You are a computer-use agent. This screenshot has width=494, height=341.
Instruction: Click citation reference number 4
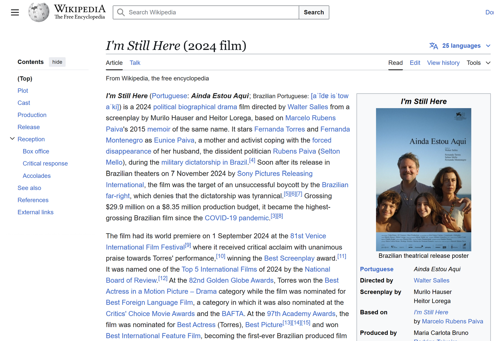click(x=252, y=160)
